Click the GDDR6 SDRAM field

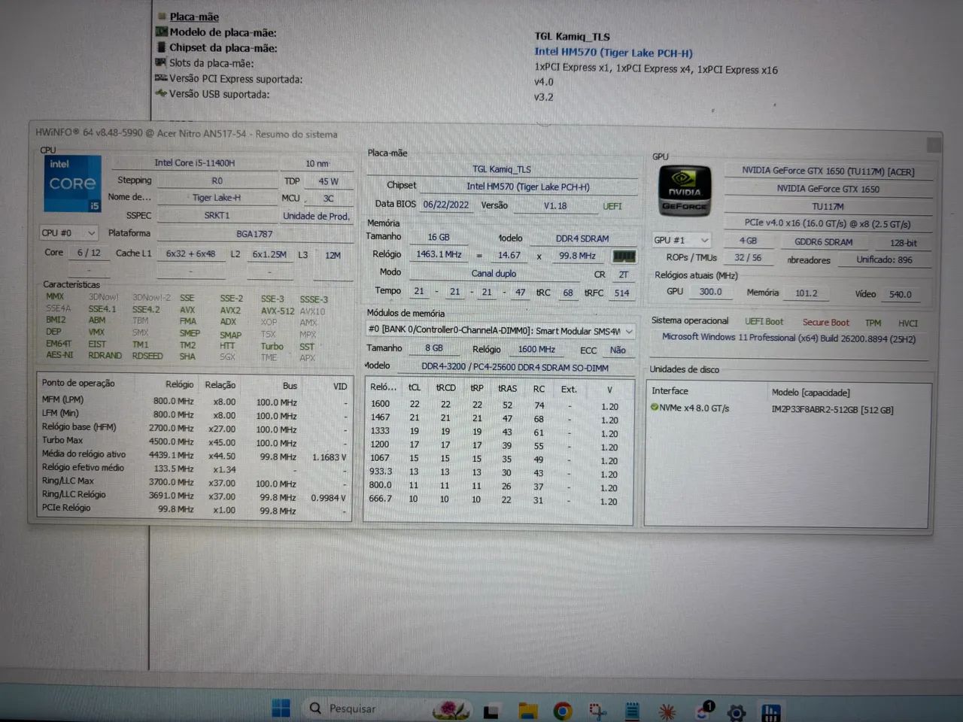pyautogui.click(x=823, y=242)
